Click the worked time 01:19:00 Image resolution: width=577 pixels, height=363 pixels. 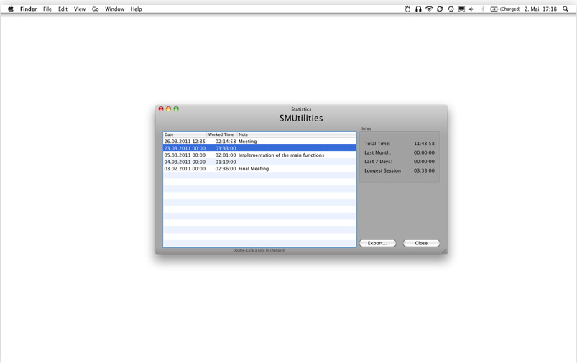tap(226, 162)
